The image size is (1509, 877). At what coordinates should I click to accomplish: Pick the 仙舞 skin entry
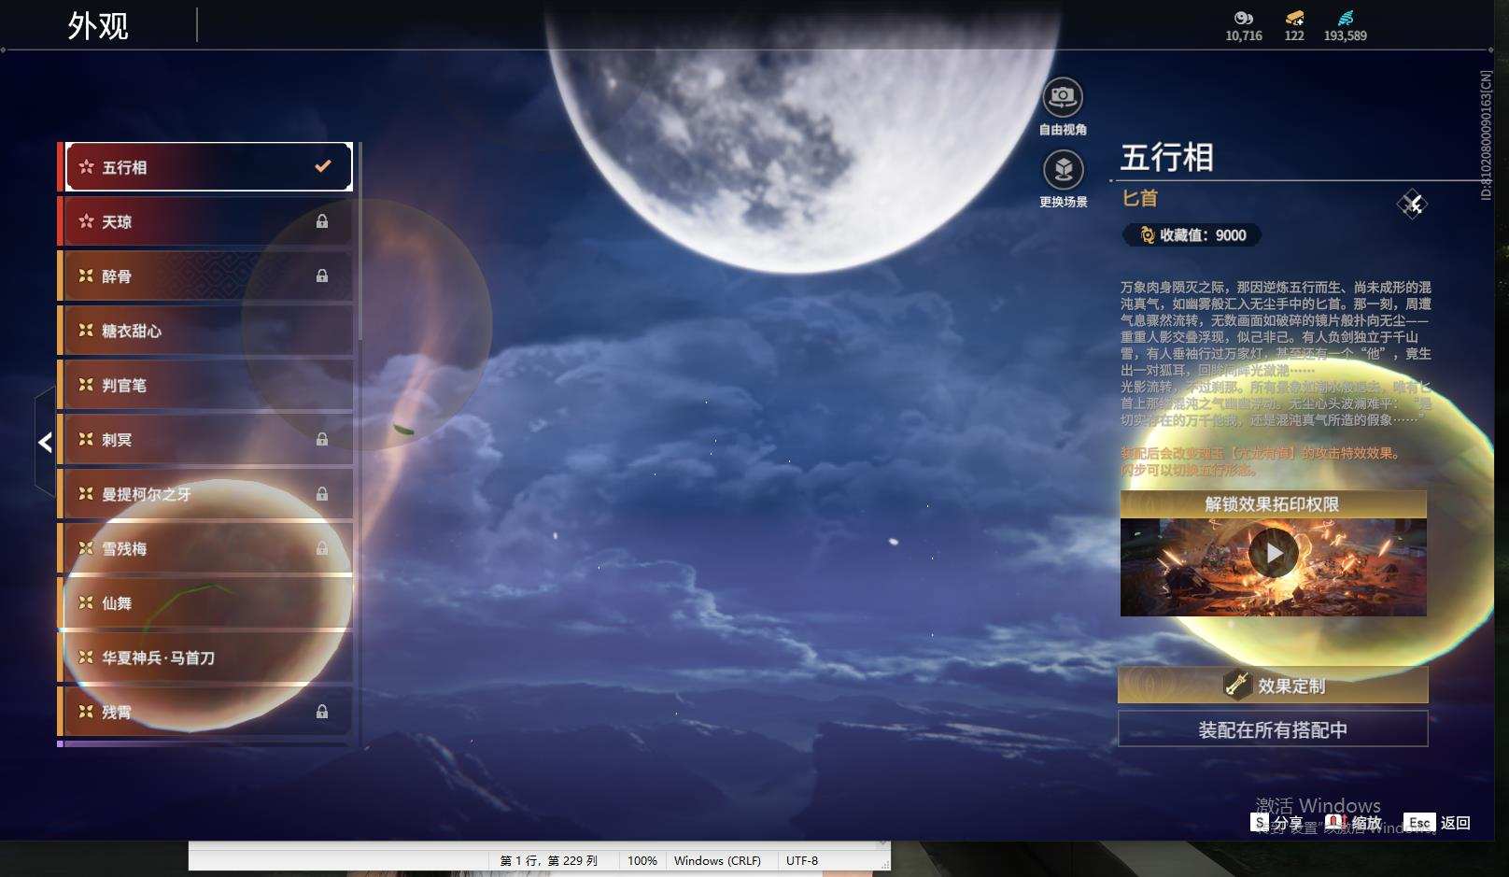[208, 603]
